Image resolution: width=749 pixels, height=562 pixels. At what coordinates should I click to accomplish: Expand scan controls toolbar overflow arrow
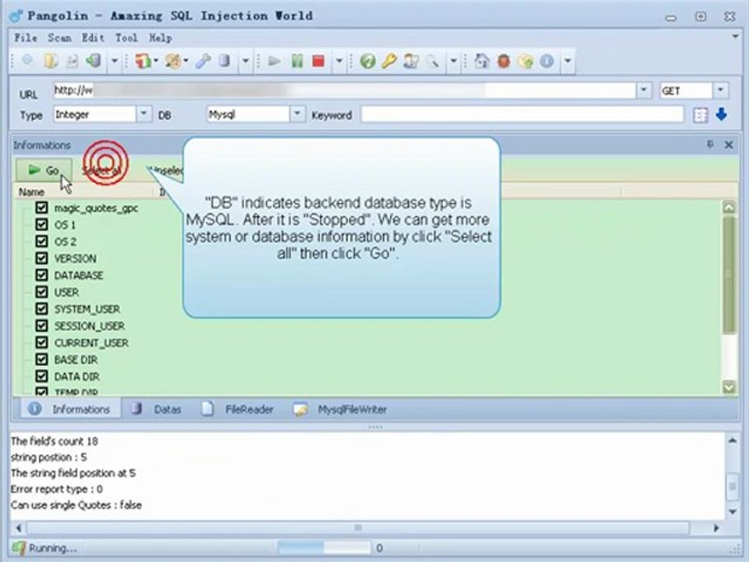click(x=339, y=61)
